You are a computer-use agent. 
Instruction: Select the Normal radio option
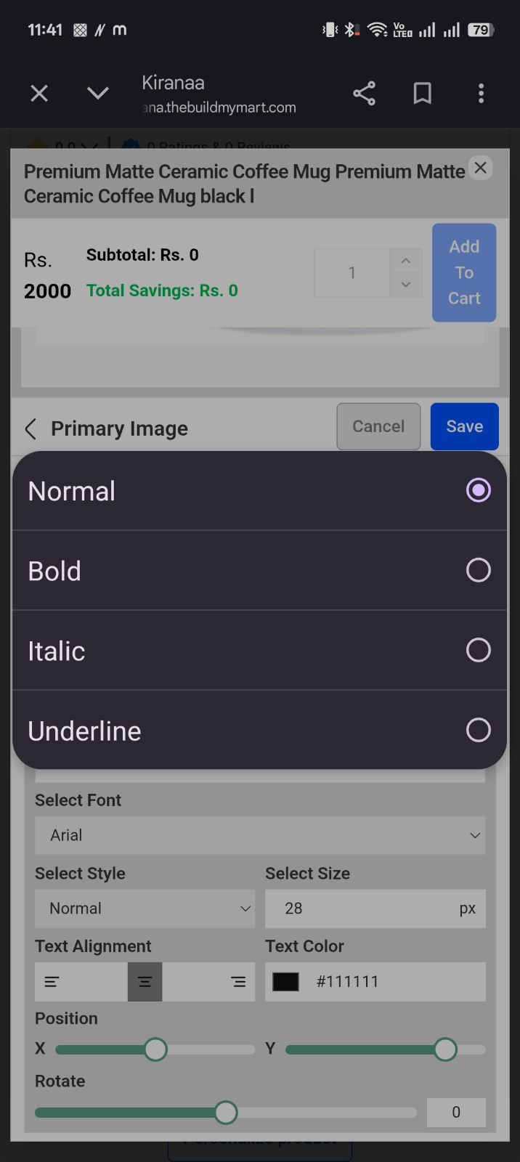point(260,491)
